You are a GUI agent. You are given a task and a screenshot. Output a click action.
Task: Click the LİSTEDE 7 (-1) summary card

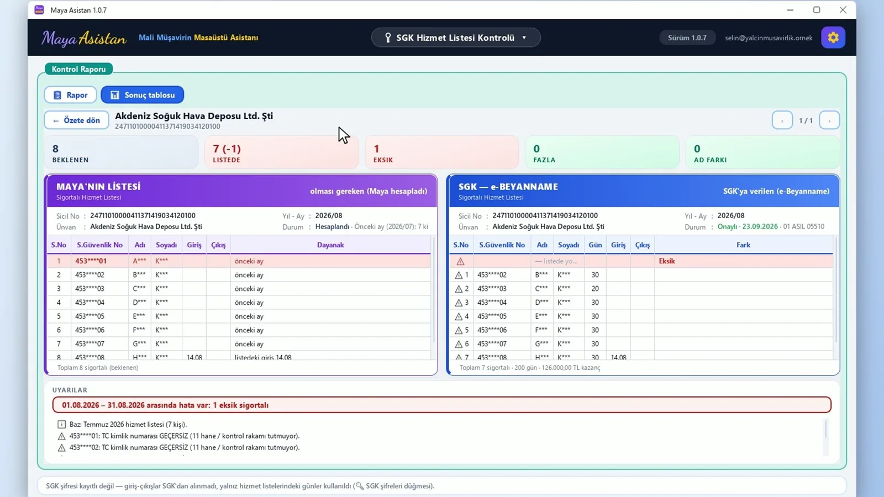(282, 152)
